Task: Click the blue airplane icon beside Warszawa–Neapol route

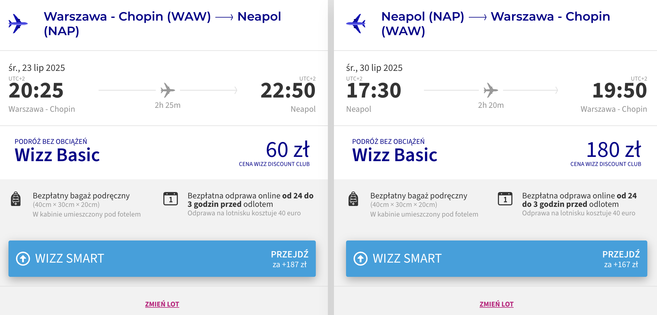Action: pos(18,23)
